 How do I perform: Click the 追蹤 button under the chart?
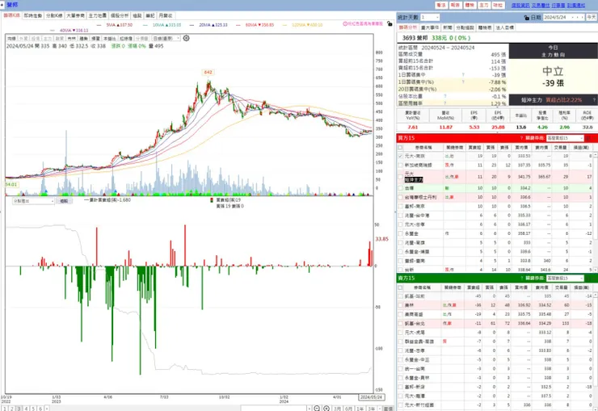[64, 201]
